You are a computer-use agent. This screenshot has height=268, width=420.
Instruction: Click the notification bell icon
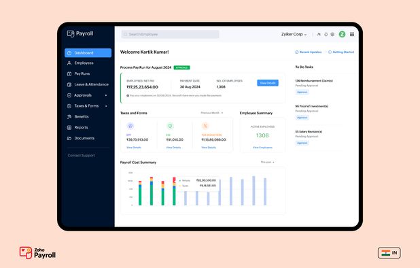326,34
